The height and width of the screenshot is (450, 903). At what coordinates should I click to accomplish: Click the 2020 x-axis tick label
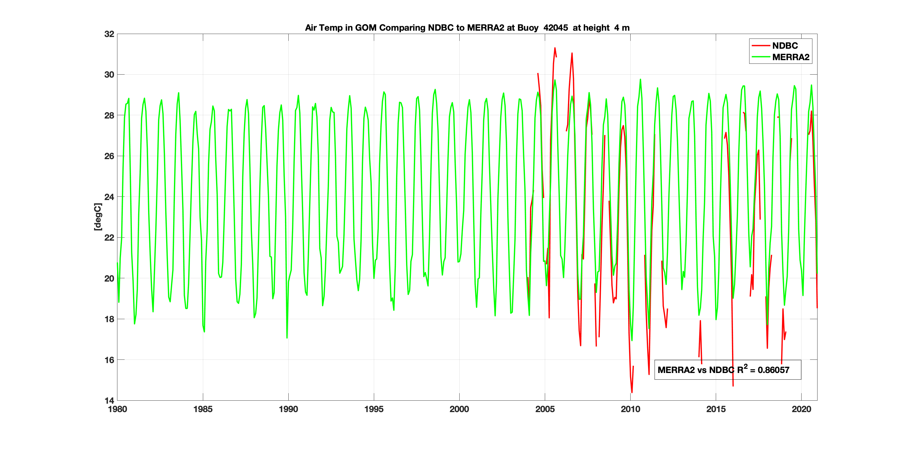[801, 409]
